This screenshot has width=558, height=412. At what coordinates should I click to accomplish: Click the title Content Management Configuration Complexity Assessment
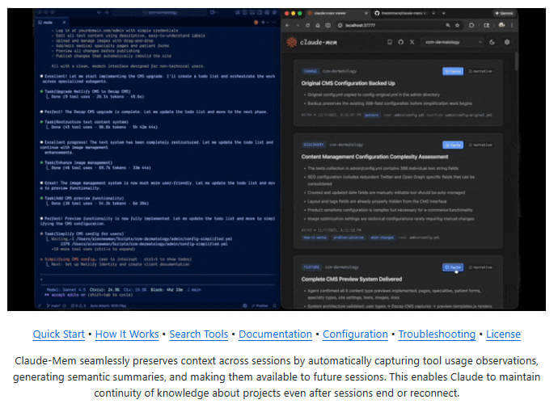point(374,157)
